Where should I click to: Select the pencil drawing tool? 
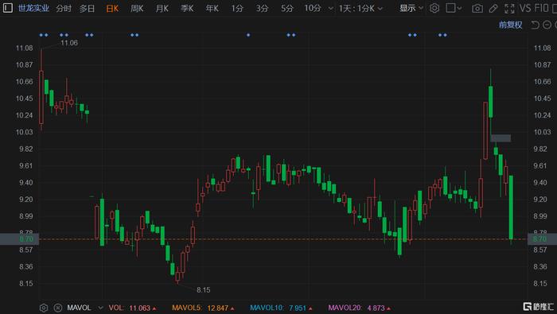[493, 9]
